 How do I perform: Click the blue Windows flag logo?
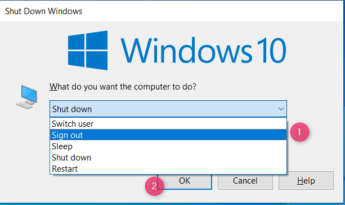click(88, 51)
